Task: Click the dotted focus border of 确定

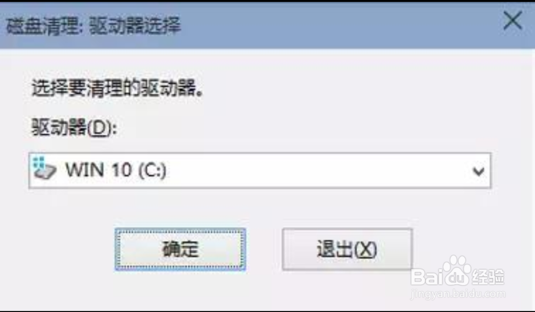Action: pyautogui.click(x=180, y=232)
